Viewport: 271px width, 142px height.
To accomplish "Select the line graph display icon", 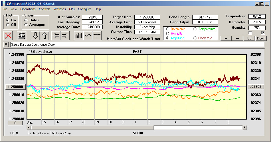I will point(88,35).
